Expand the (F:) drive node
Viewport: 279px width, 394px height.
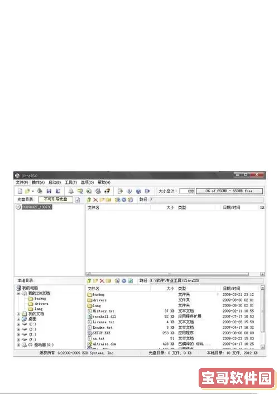tap(18, 340)
